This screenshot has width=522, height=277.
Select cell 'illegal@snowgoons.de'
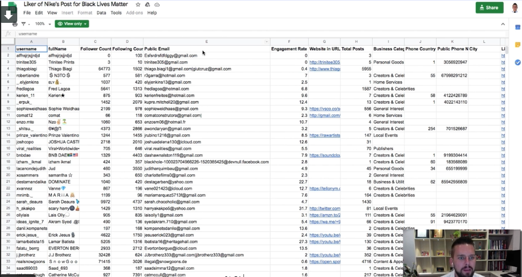[x=207, y=262]
